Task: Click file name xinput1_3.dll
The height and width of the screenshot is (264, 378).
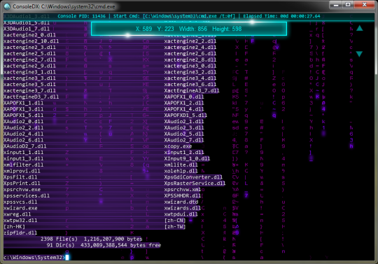Action: (x=23, y=159)
